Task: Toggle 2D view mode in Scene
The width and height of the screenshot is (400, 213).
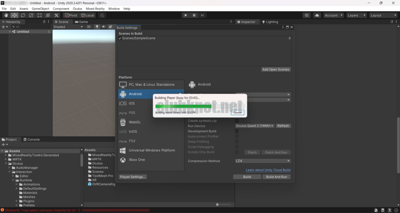Action: [89, 27]
